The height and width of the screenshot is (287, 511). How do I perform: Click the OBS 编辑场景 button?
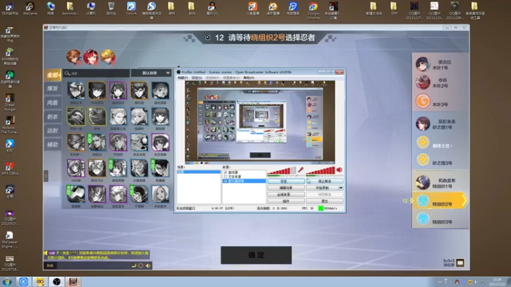286,188
